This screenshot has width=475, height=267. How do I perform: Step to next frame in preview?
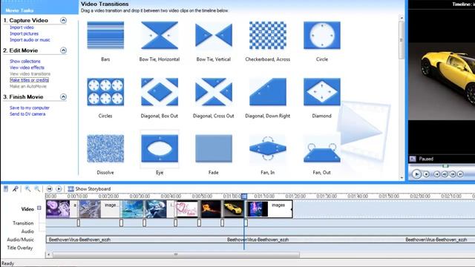(452, 174)
